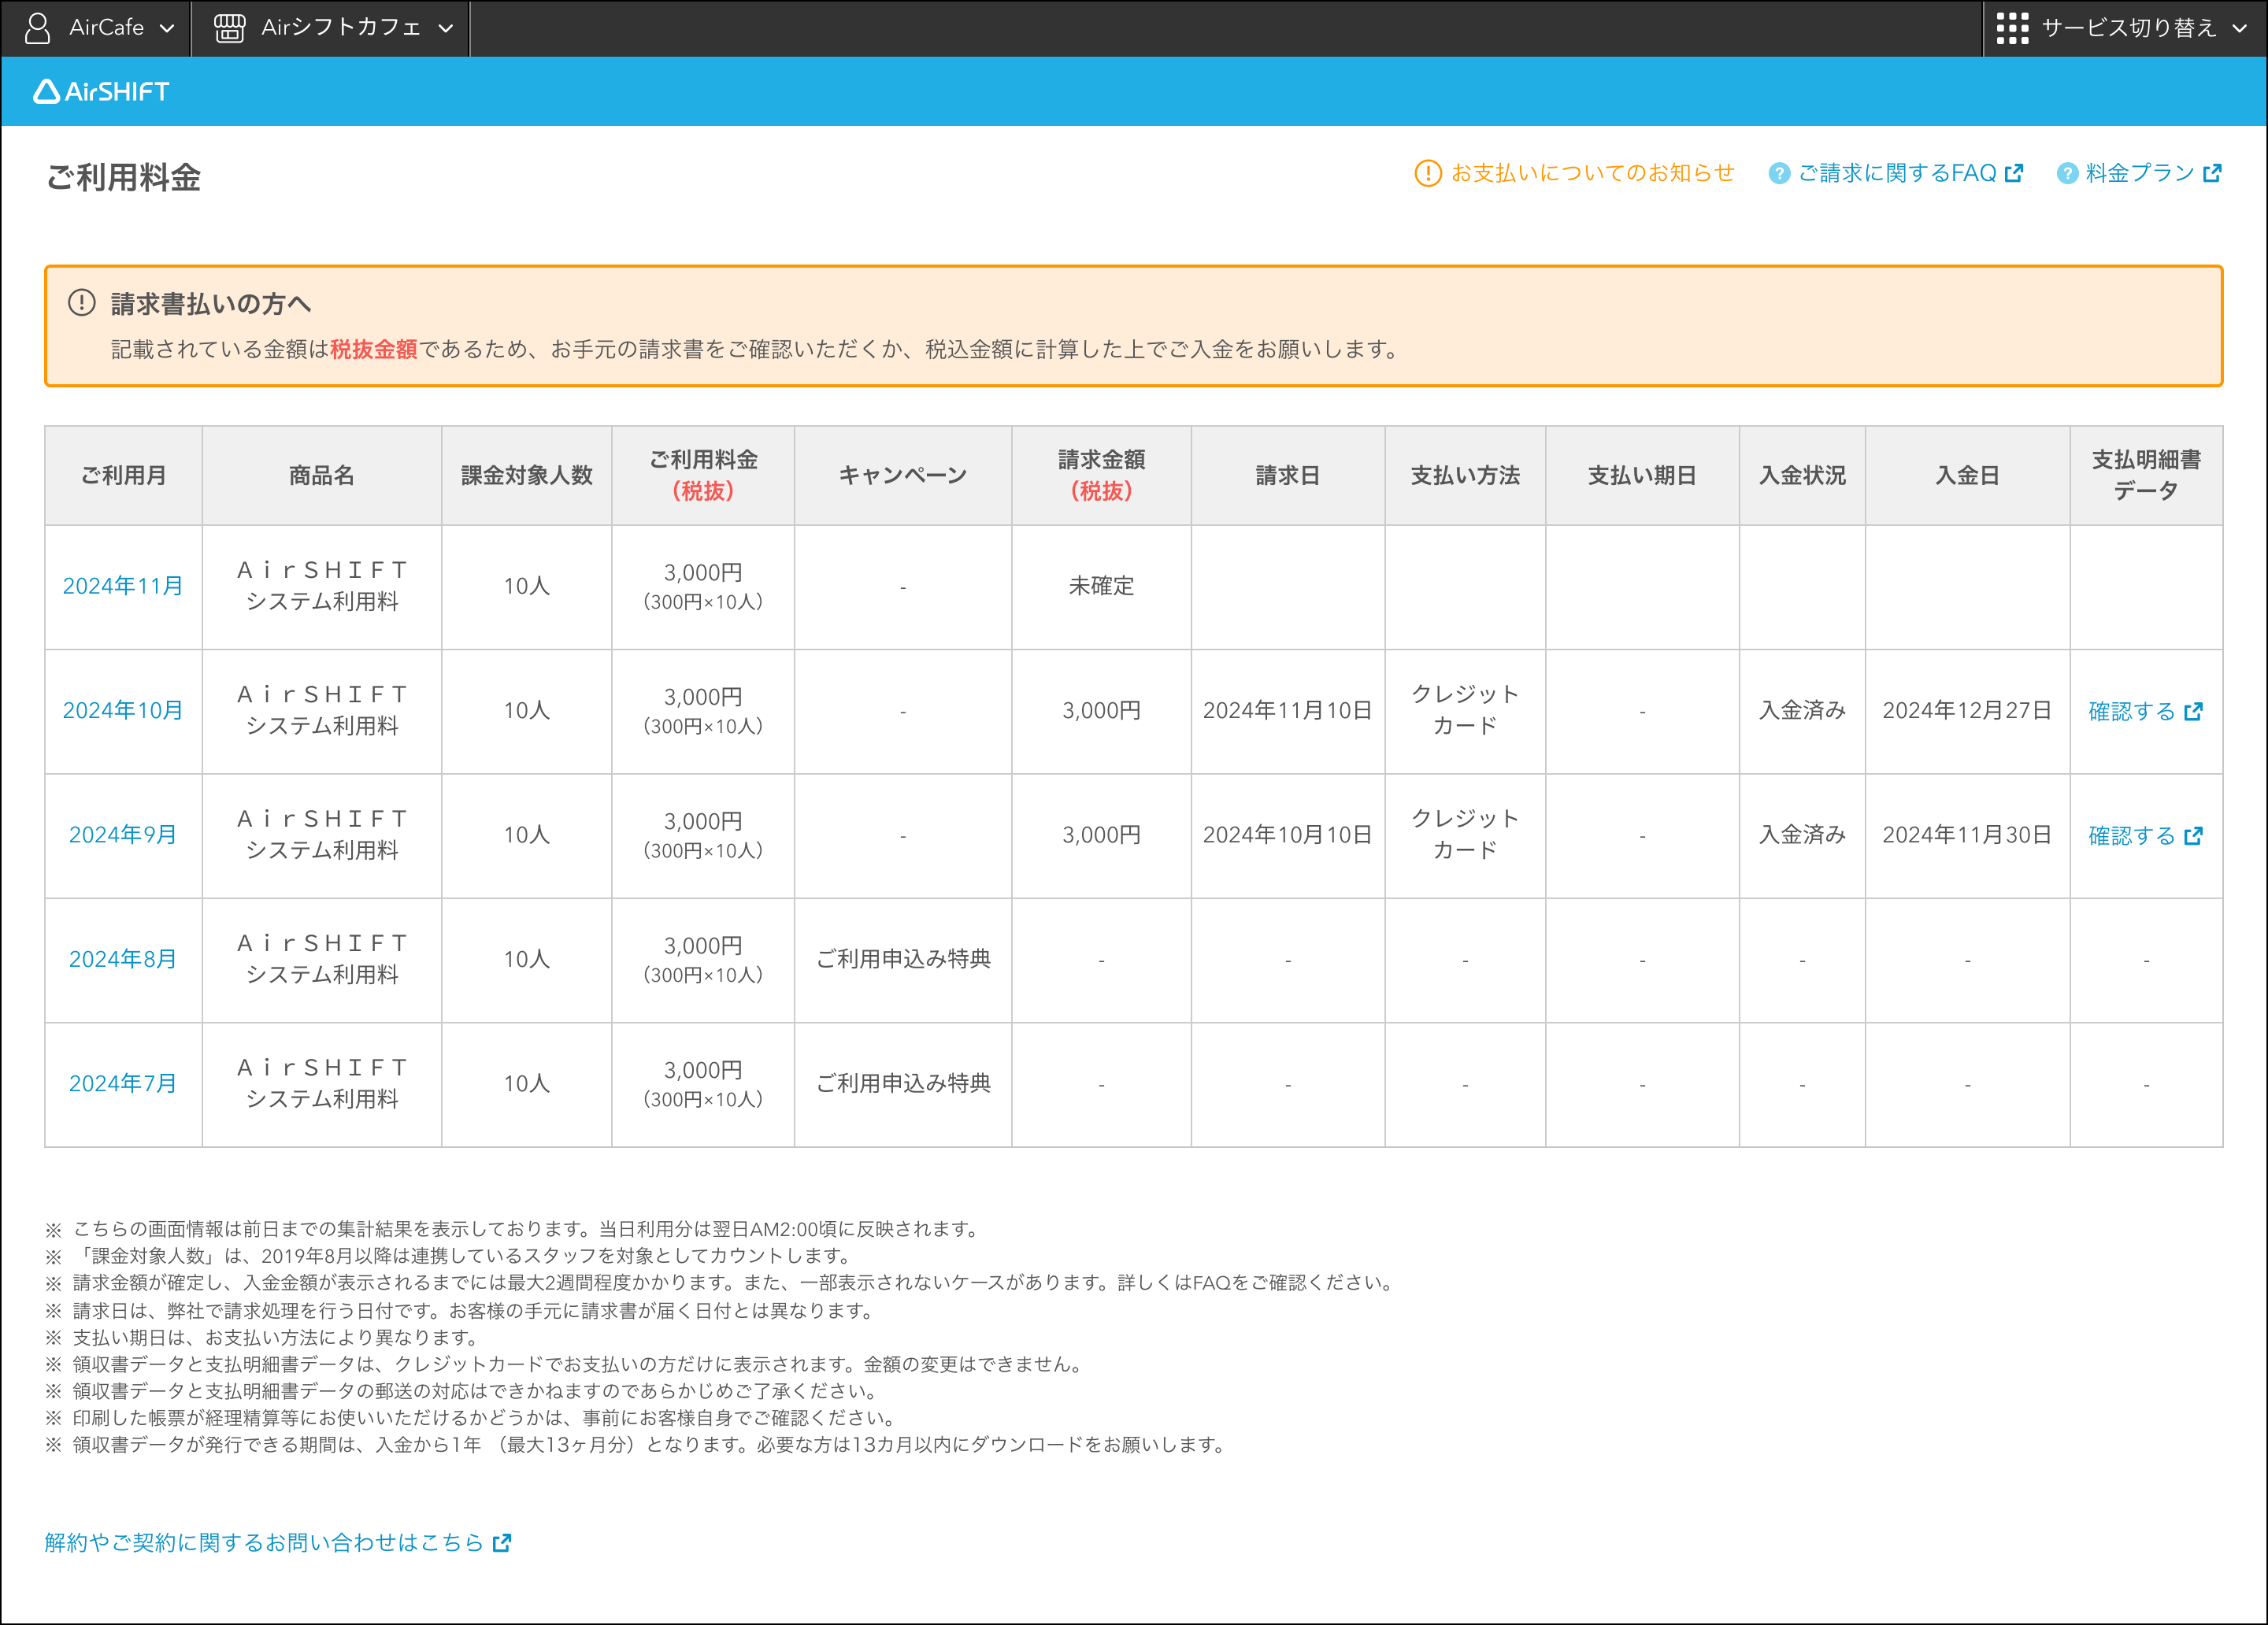Click the info icon in 請求書払いの方へ notice
Screen dimensions: 2268x1625
(82, 302)
